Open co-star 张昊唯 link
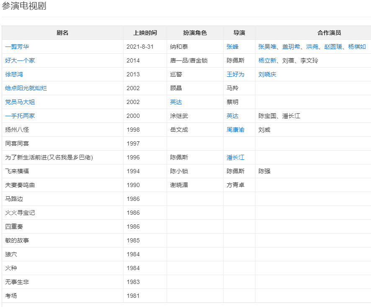The image size is (371, 307). [x=267, y=47]
